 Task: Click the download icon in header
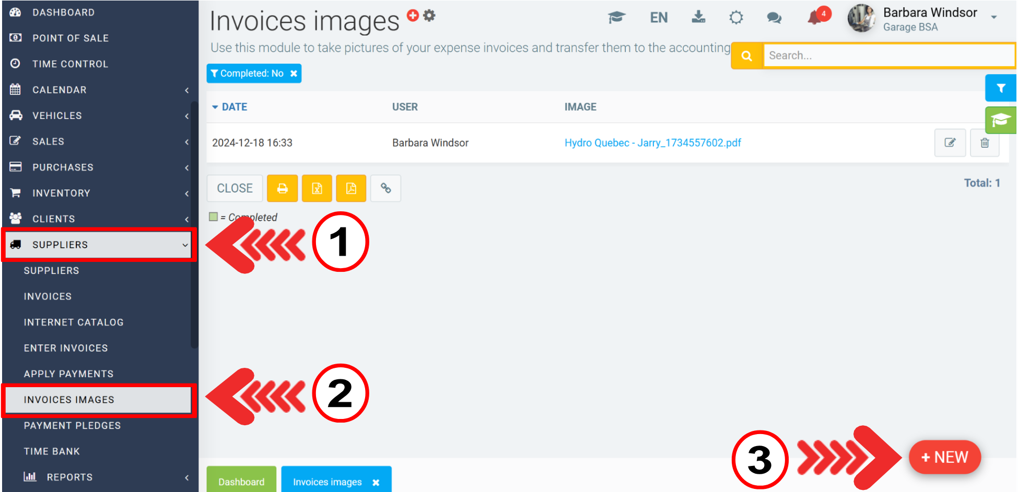[x=698, y=18]
